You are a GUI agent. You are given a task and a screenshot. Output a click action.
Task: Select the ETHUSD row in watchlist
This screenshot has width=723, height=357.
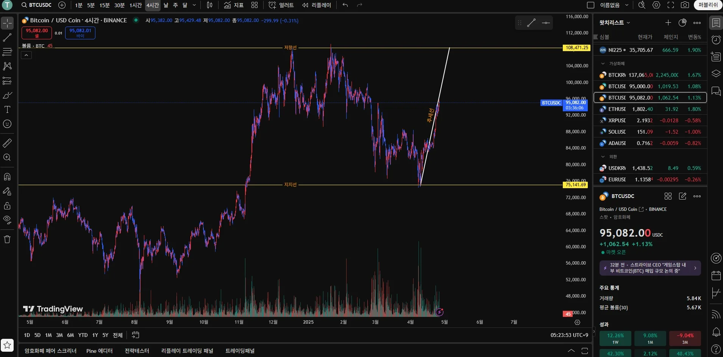(x=650, y=109)
